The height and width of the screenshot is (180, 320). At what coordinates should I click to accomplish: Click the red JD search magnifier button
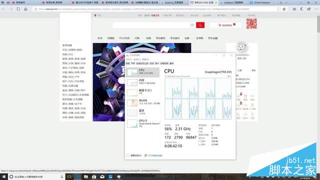tap(200, 25)
